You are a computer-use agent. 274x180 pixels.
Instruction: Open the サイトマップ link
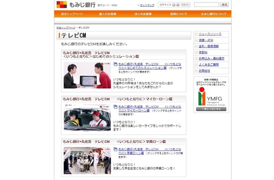(x=147, y=5)
